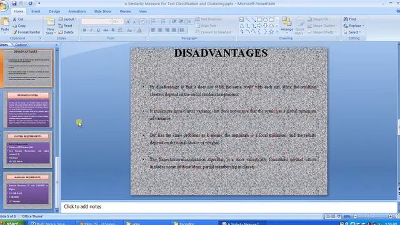This screenshot has height=225, width=400.
Task: Toggle text Shadow effect
Action: 113,30
